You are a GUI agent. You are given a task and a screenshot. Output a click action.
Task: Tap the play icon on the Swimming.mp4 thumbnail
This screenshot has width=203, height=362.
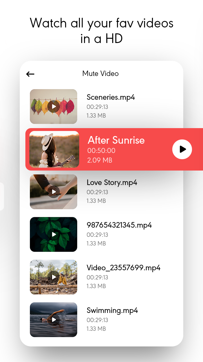tap(54, 320)
